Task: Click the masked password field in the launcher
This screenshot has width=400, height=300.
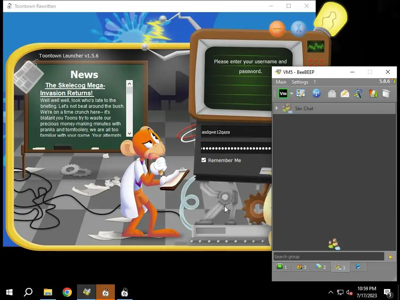Action: pyautogui.click(x=236, y=148)
